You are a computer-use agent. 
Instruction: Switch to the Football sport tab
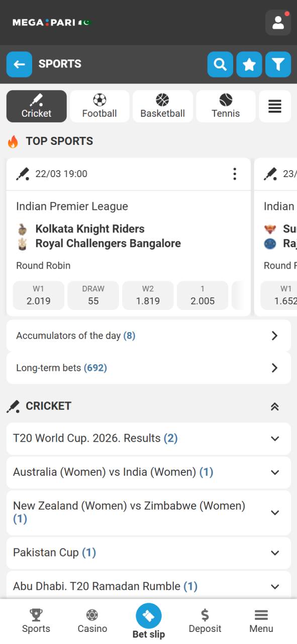point(99,106)
